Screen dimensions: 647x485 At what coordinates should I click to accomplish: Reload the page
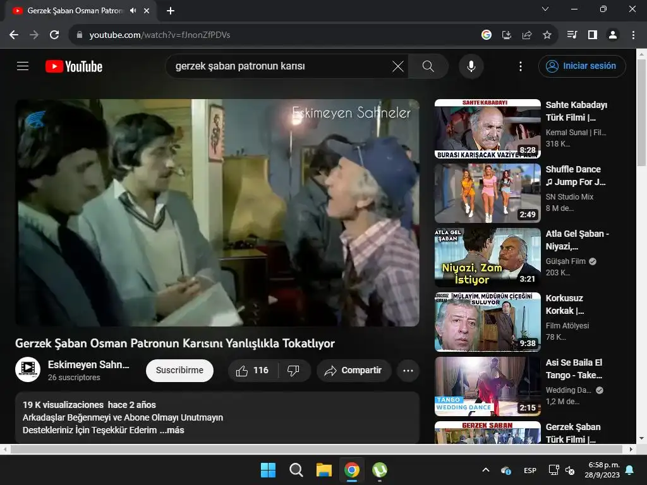tap(54, 35)
